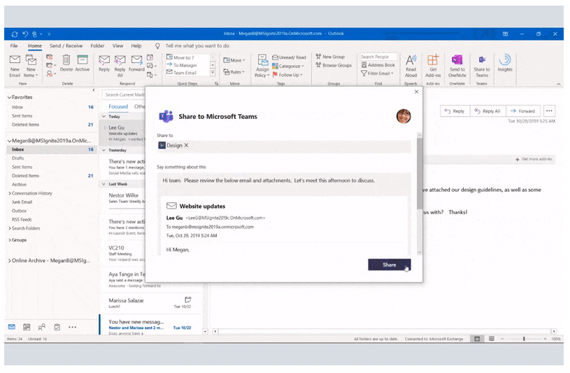Expand the Conversation History folder
The image size is (570, 373).
click(x=10, y=193)
